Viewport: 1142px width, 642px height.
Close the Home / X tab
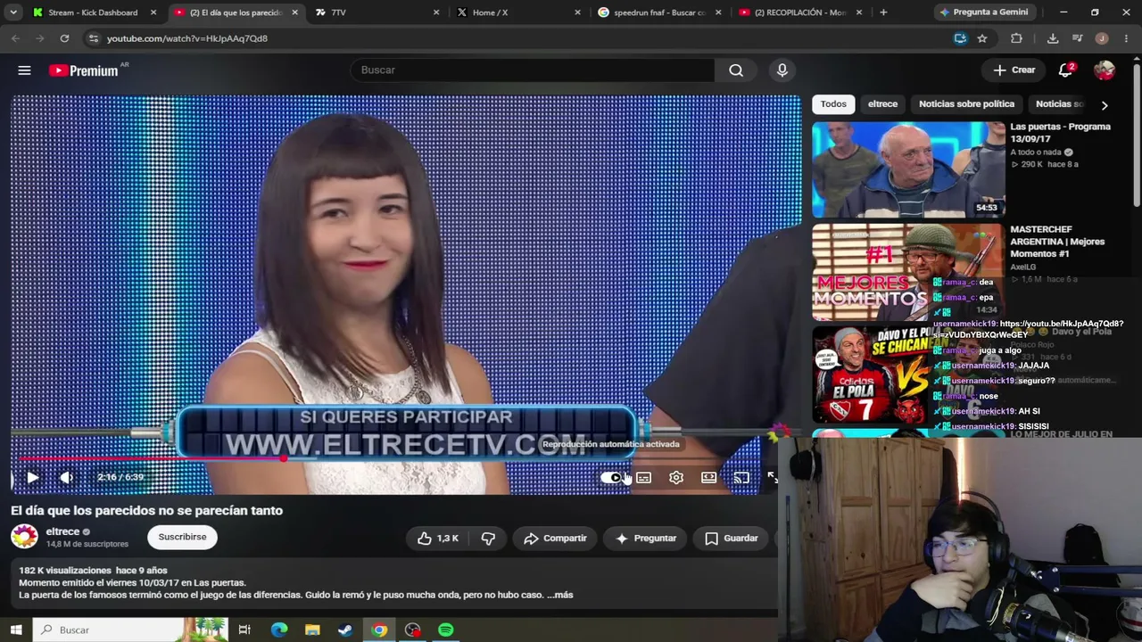tap(577, 12)
